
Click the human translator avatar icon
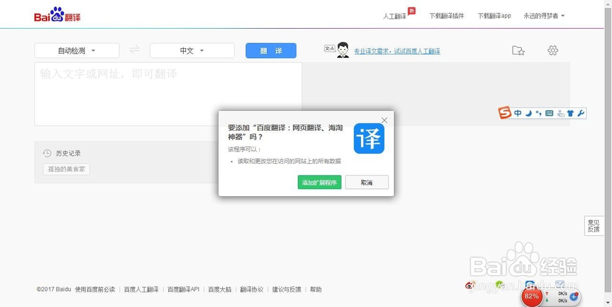coord(343,50)
